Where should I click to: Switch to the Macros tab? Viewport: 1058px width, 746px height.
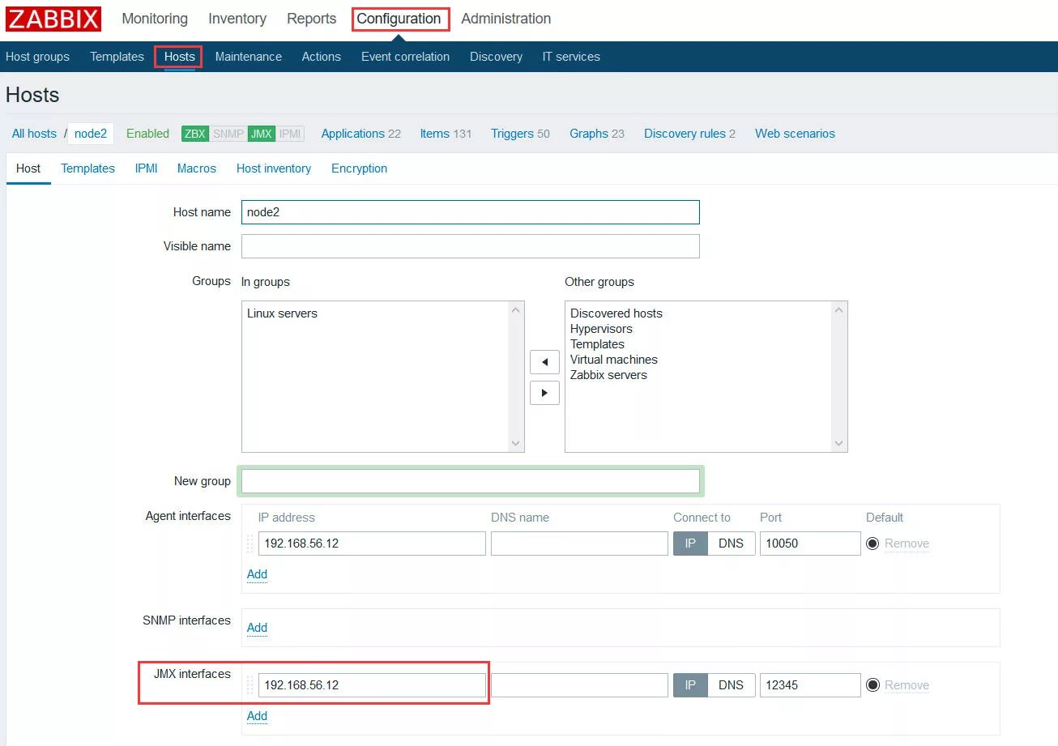[x=197, y=168]
